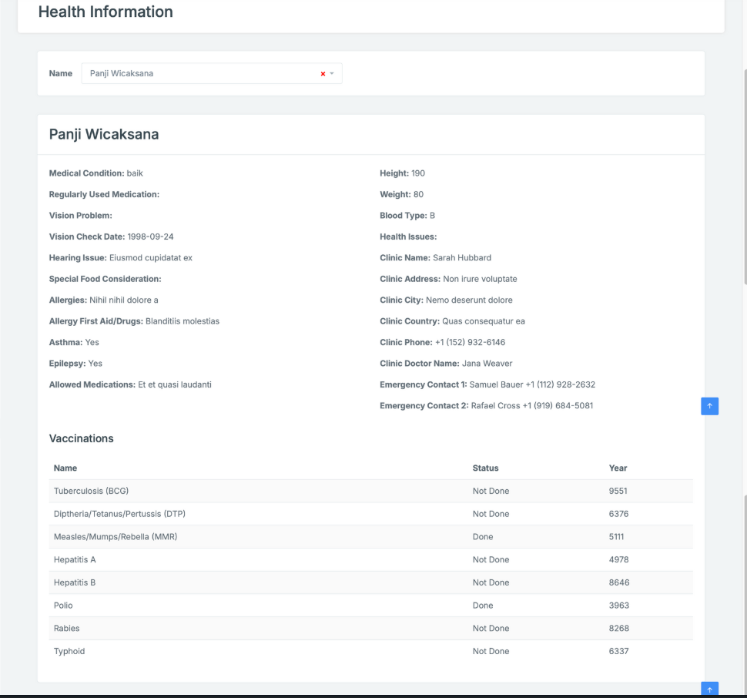Open the Name dropdown arrow
This screenshot has width=747, height=698.
(x=332, y=74)
